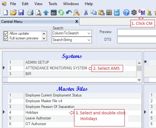Screen dimensions: 156x128
Task: Click the Undo arrow icon
Action: coord(69,12)
